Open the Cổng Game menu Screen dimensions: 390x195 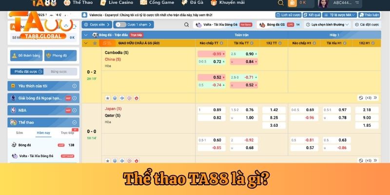point(157,2)
